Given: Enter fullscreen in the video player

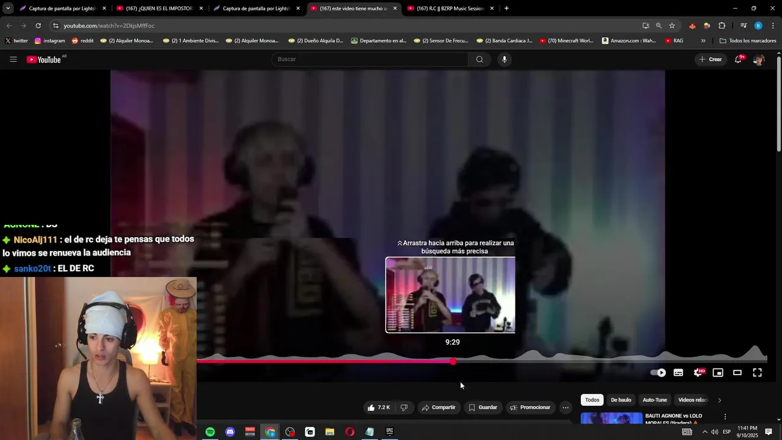Looking at the screenshot, I should [x=757, y=372].
